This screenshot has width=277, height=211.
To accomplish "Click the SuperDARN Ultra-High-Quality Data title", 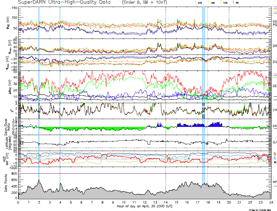I will (60, 2).
